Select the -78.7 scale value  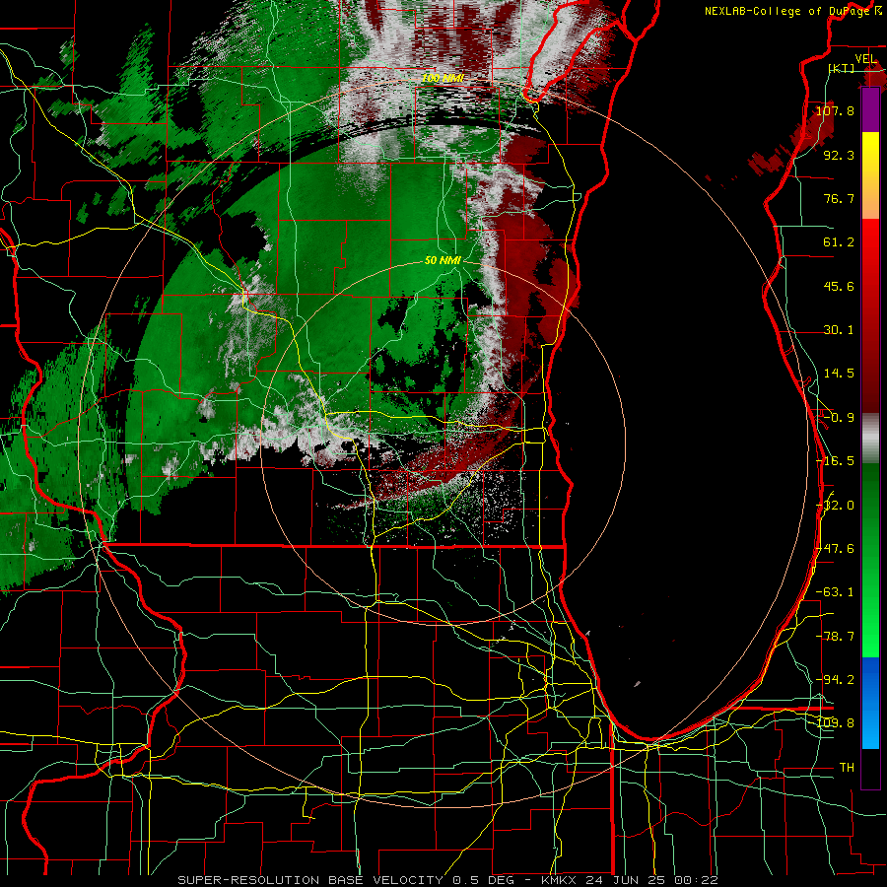(835, 637)
